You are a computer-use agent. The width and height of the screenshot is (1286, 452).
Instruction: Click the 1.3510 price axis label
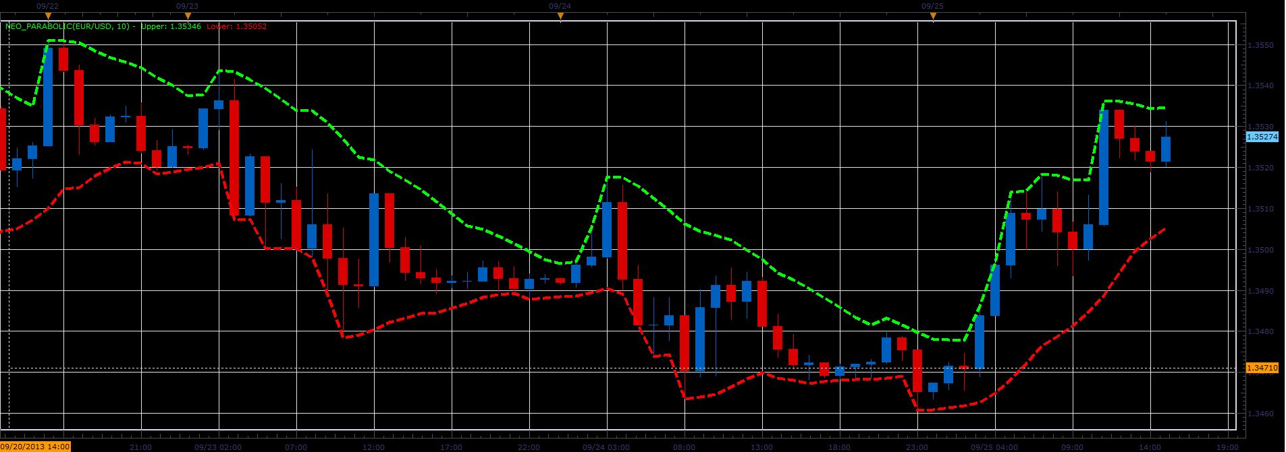point(1260,209)
